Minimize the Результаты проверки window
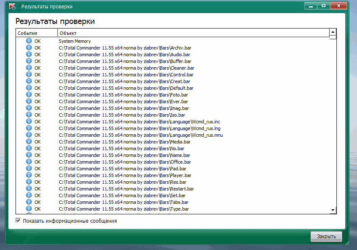357x250 pixels. click(x=311, y=6)
